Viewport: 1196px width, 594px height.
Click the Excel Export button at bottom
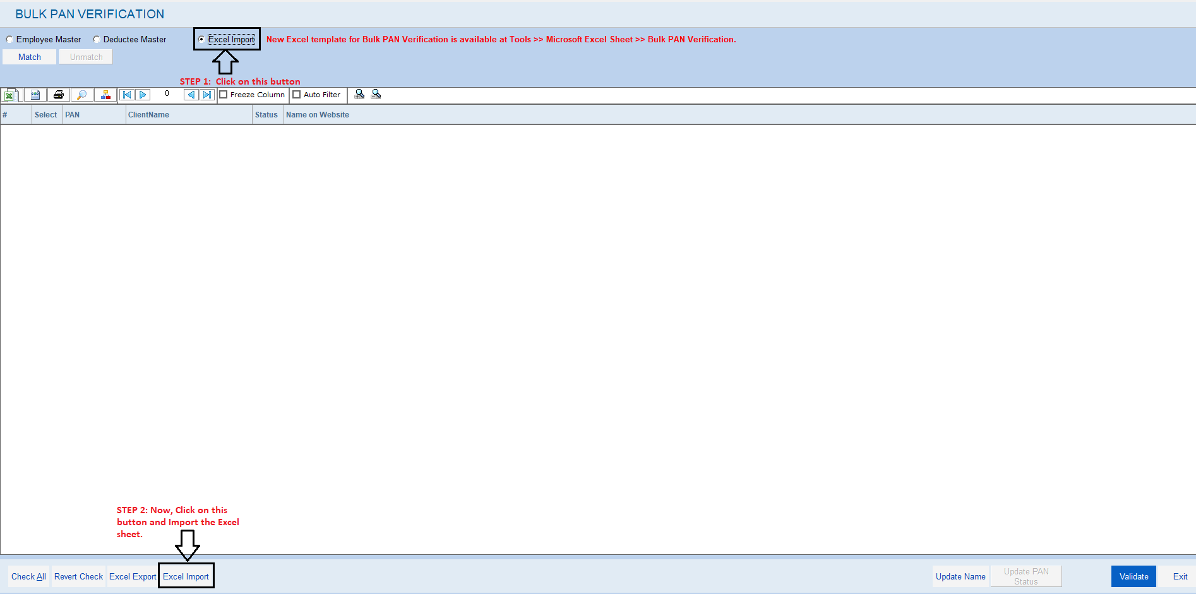[133, 576]
